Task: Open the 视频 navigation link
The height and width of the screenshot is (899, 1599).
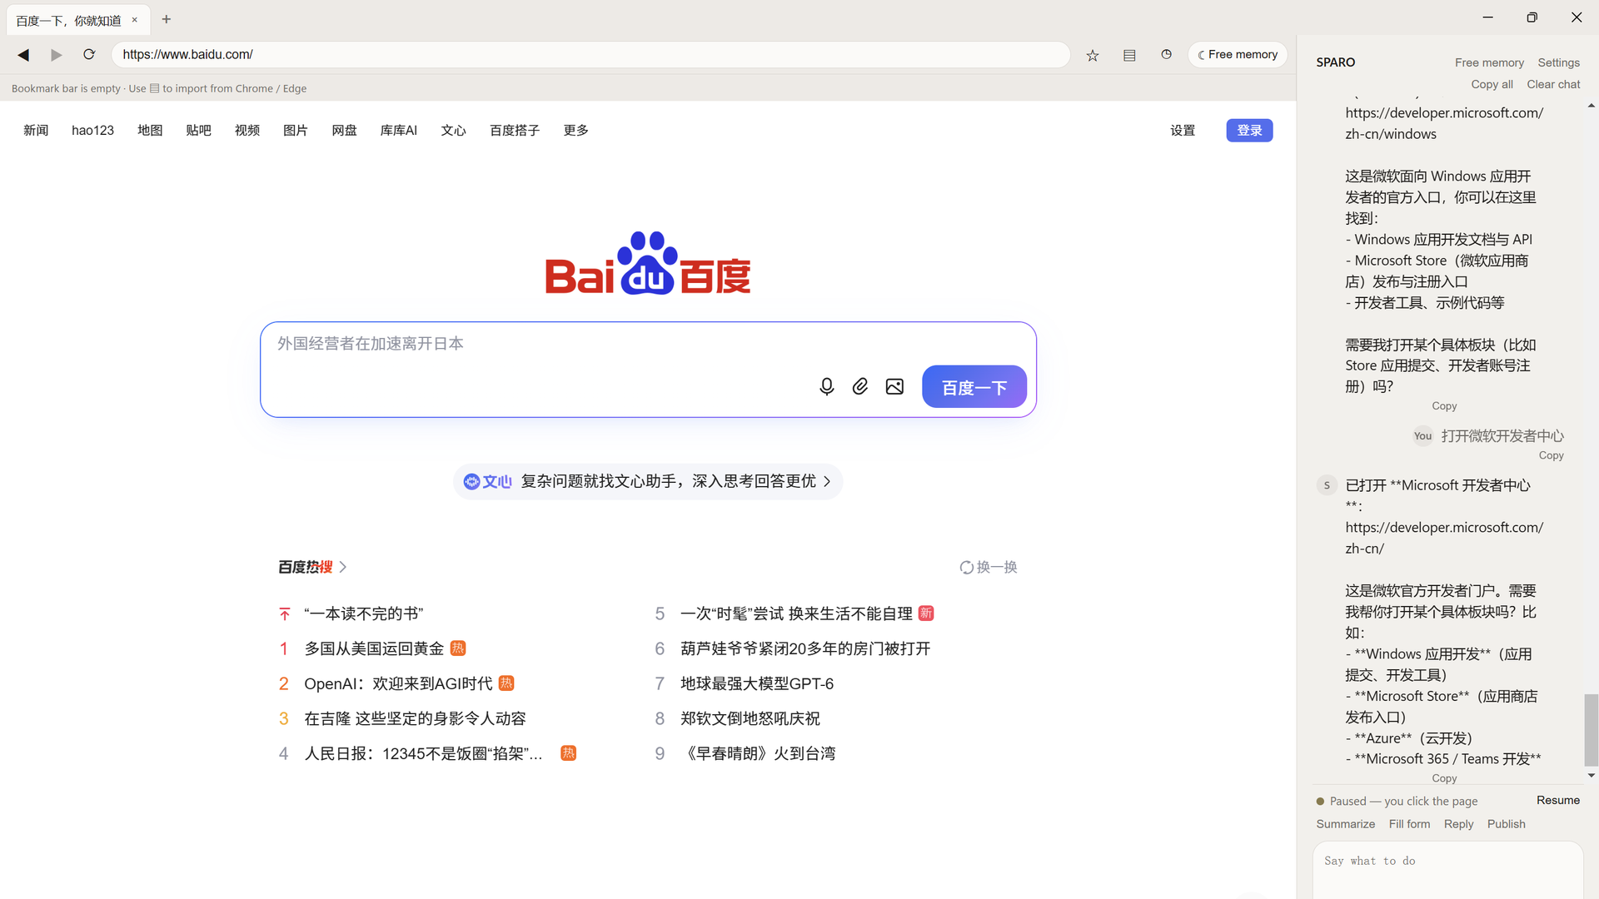Action: [x=247, y=131]
